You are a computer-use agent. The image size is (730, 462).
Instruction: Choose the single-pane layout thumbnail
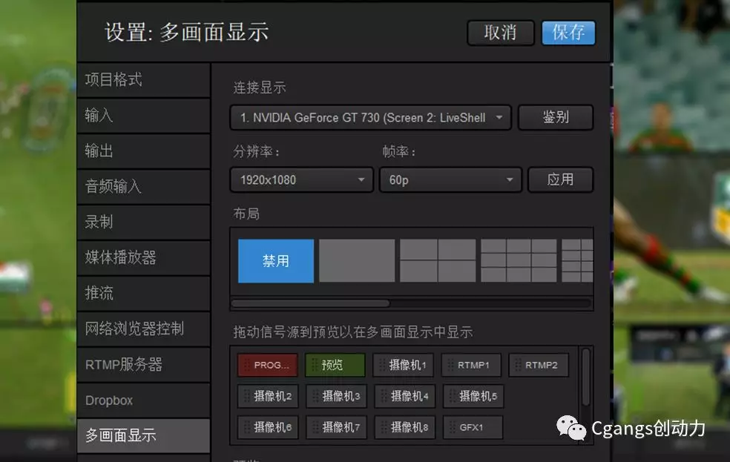coord(357,261)
